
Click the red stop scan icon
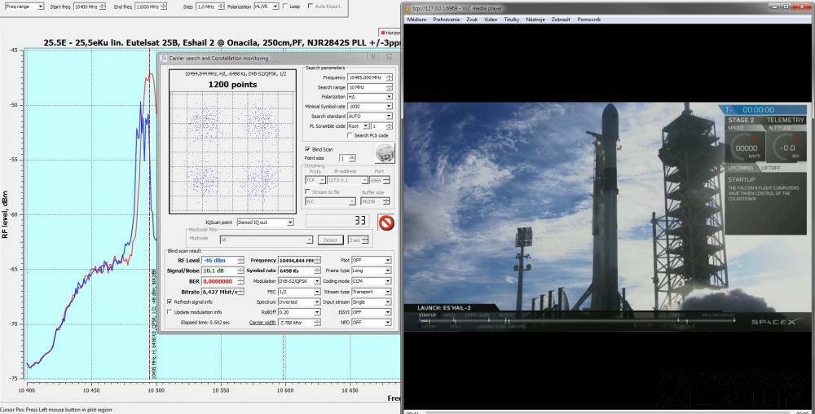[x=385, y=222]
